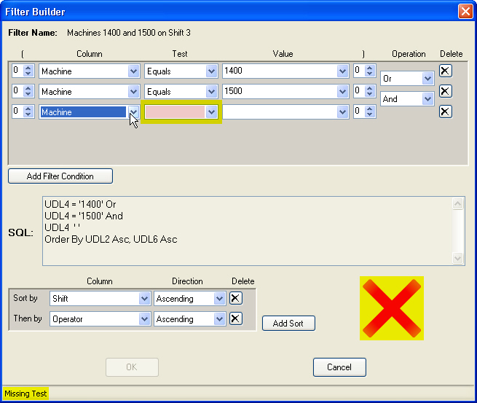Viewport: 477px width, 403px height.
Task: Decrease open parenthesis count in third row
Action: [x=28, y=114]
